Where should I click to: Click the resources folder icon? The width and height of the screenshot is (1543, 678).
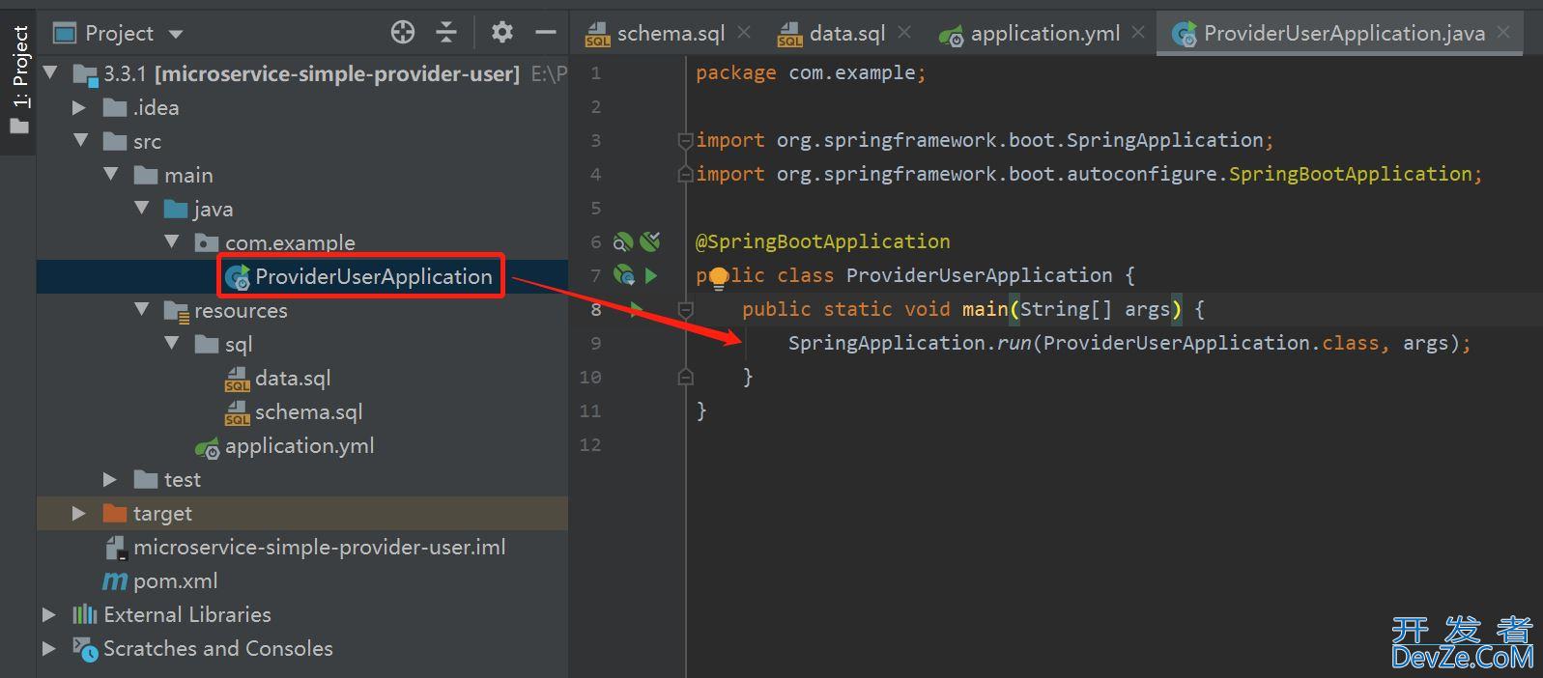pos(176,311)
